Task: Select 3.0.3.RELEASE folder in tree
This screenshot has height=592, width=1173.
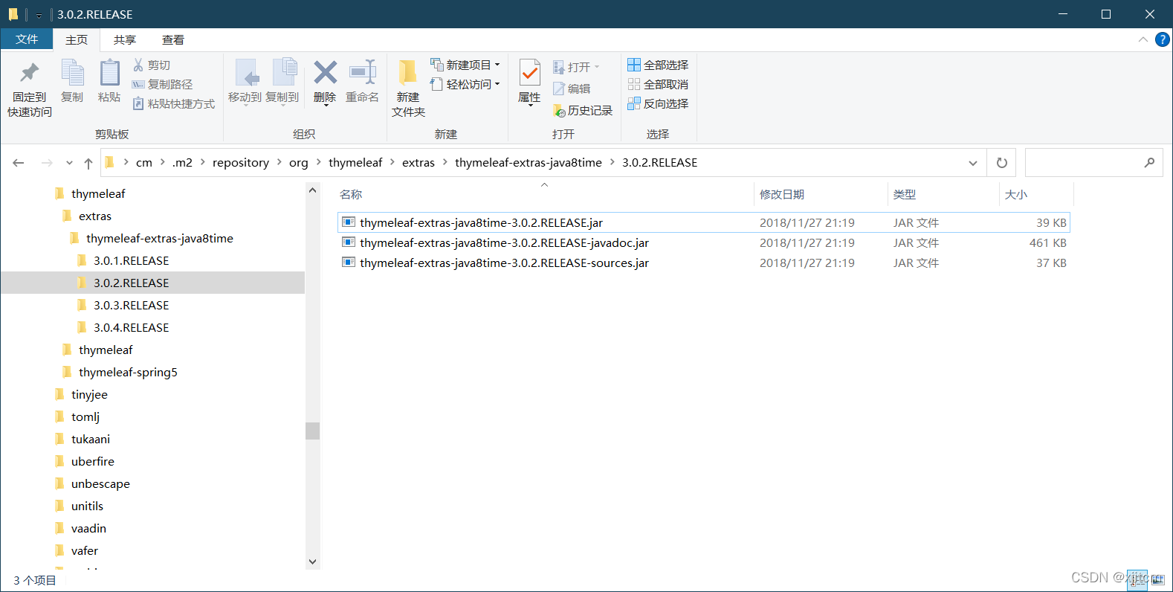Action: (x=131, y=305)
